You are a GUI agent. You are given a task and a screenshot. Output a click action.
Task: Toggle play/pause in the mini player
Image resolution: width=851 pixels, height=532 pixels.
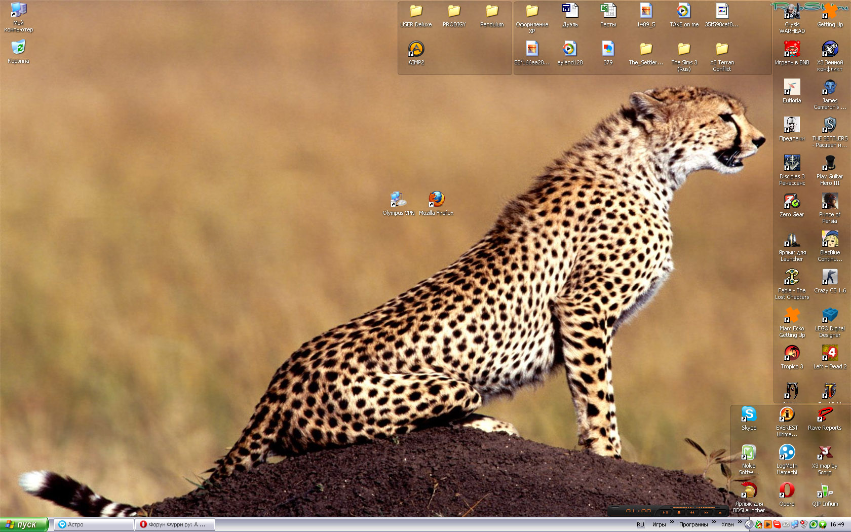(x=665, y=512)
